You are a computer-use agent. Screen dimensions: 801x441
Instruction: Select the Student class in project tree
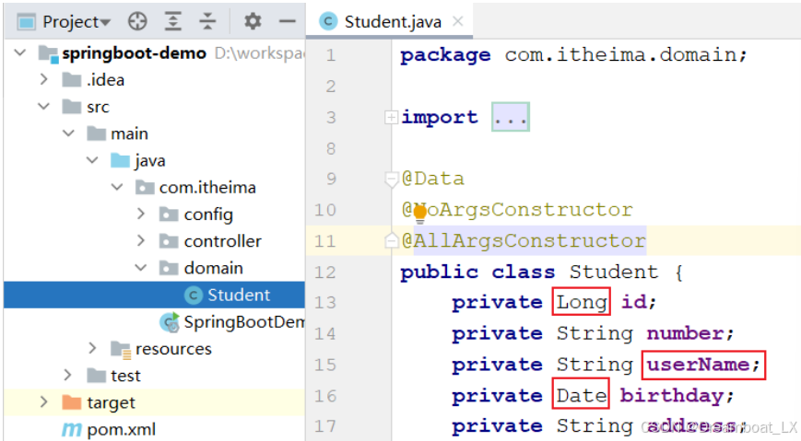[x=154, y=295]
